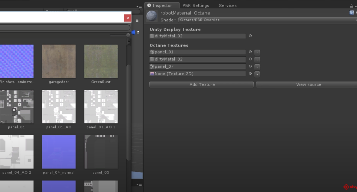357x192 pixels.
Task: Adjust the thumbnail size slider handle
Action: (128, 35)
